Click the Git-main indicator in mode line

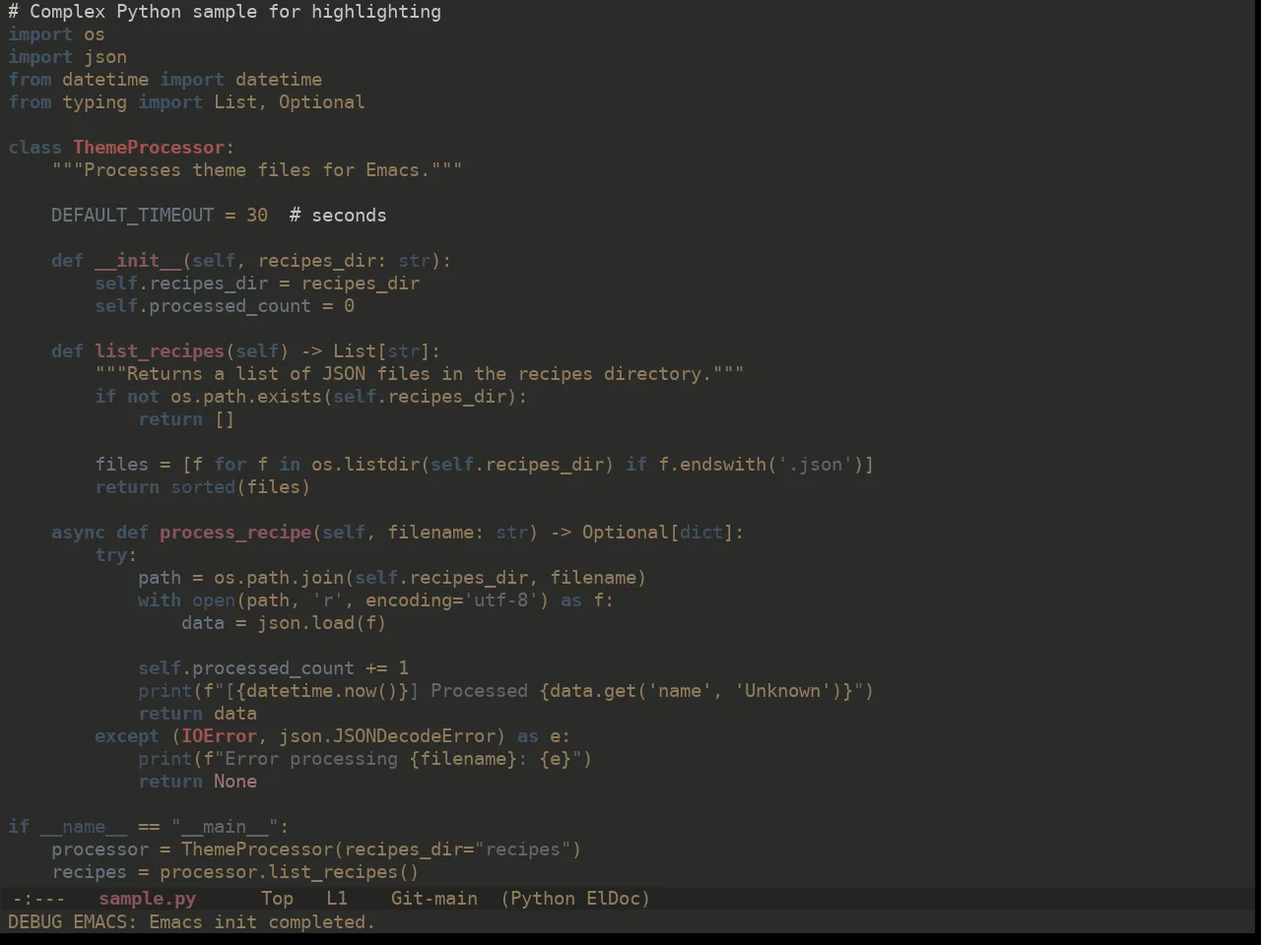(434, 899)
